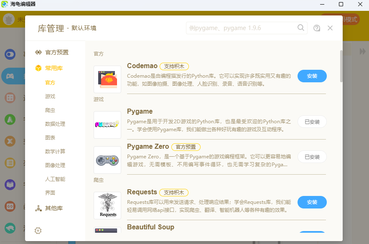The height and width of the screenshot is (244, 369).
Task: Click the Pygame Zero gamepad thumbnail
Action: coord(107,160)
